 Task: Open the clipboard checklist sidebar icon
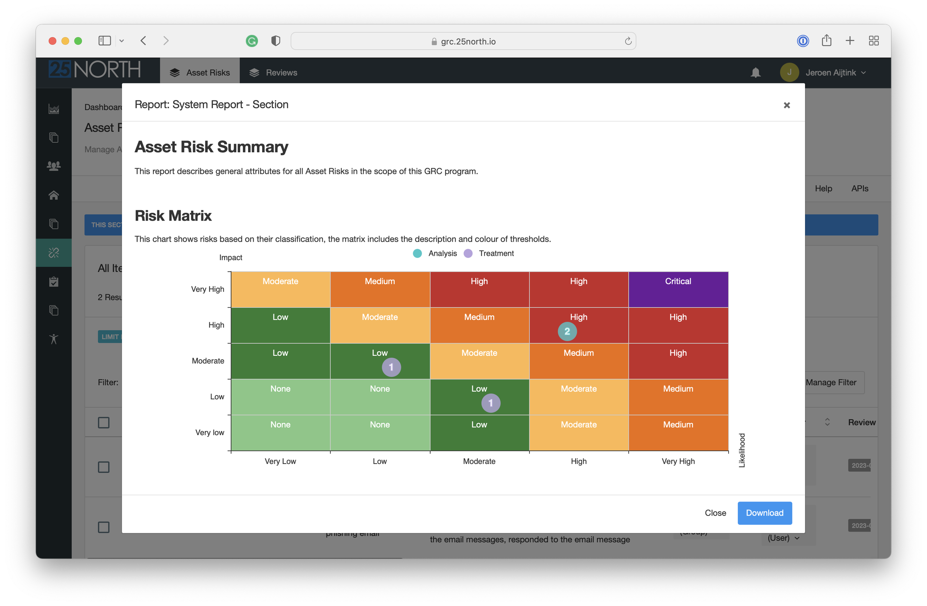tap(54, 281)
